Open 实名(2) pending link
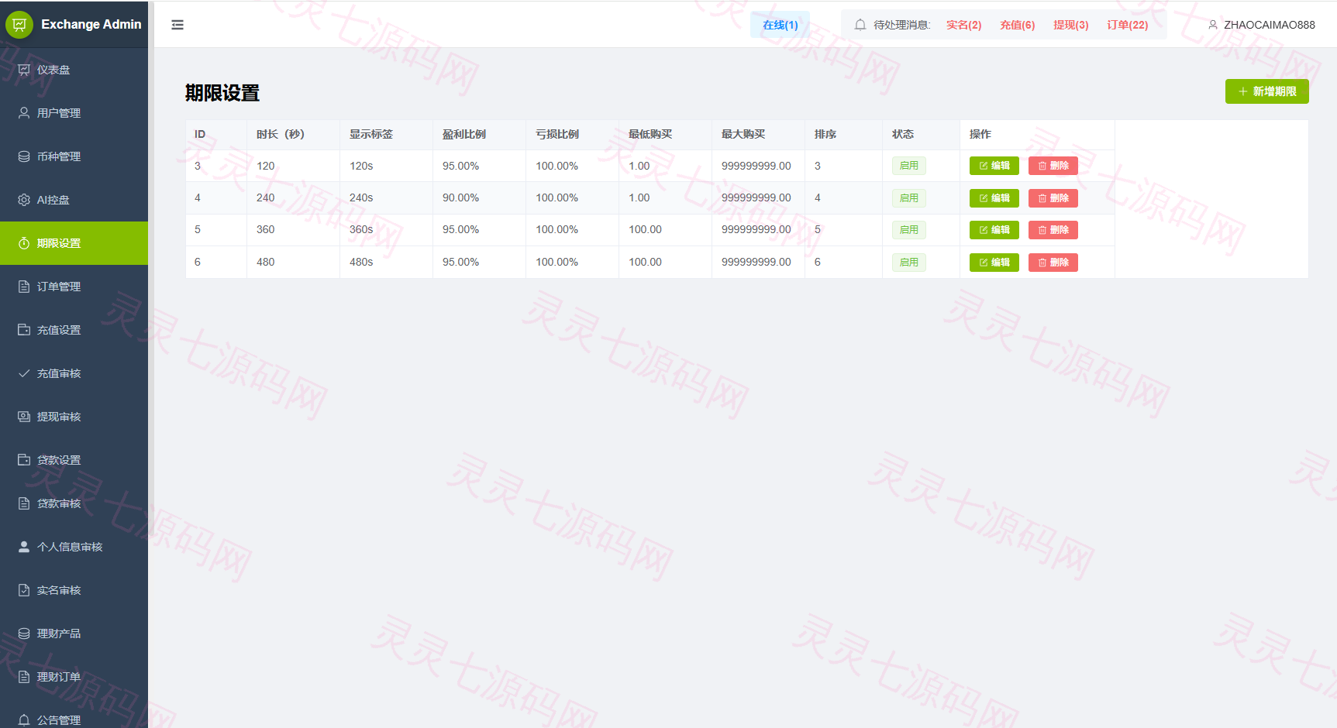1337x728 pixels. pyautogui.click(x=963, y=25)
